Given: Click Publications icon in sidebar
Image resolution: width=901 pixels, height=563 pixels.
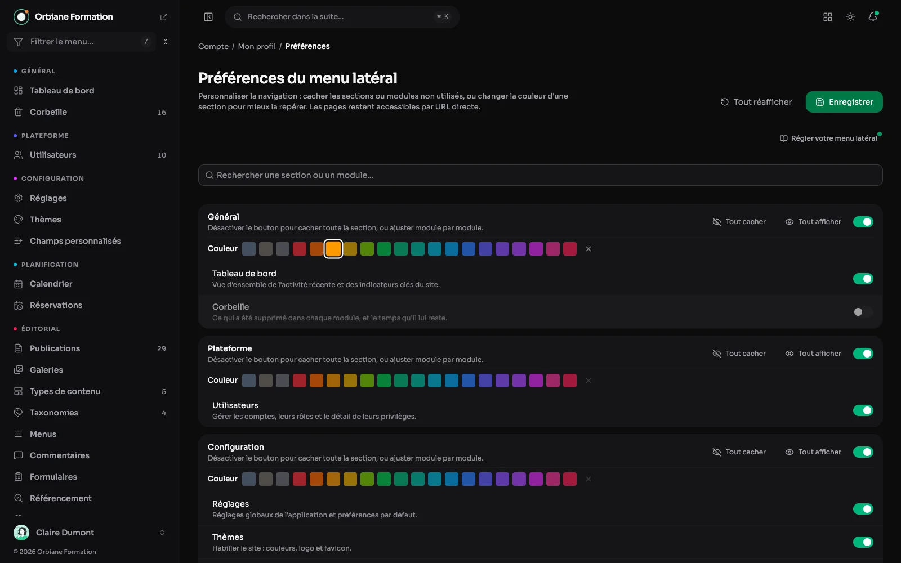Looking at the screenshot, I should (x=19, y=348).
